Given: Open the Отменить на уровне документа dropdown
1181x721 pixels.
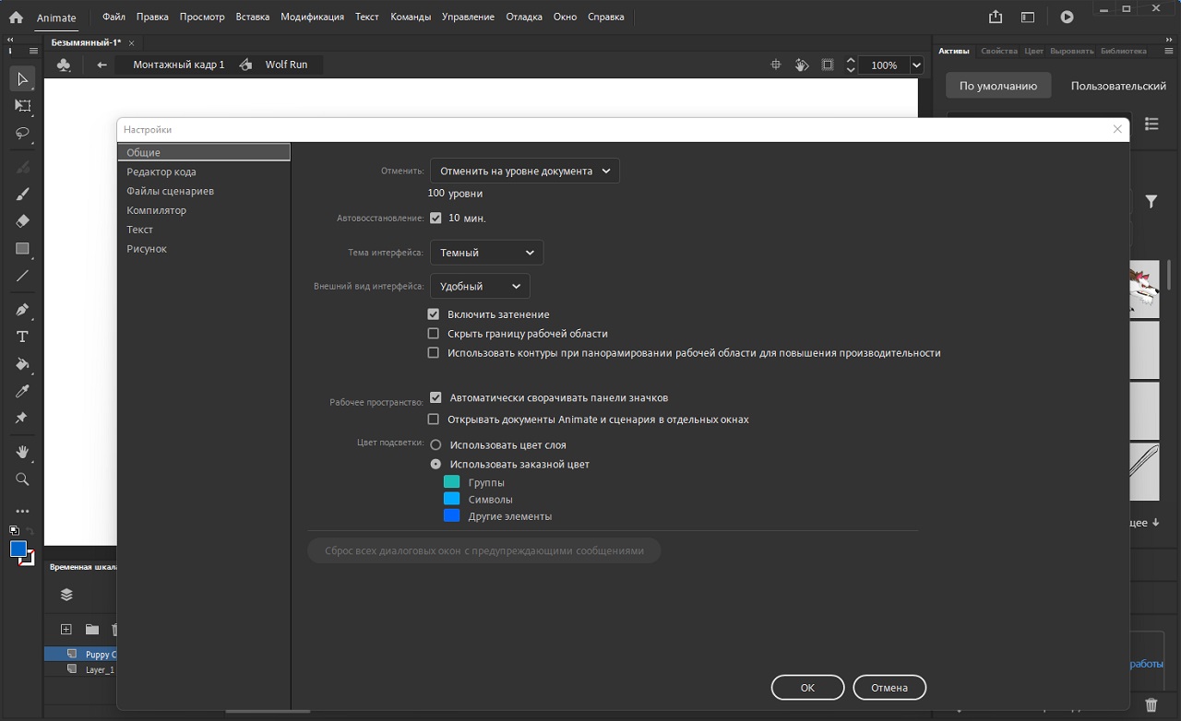Looking at the screenshot, I should (x=524, y=171).
